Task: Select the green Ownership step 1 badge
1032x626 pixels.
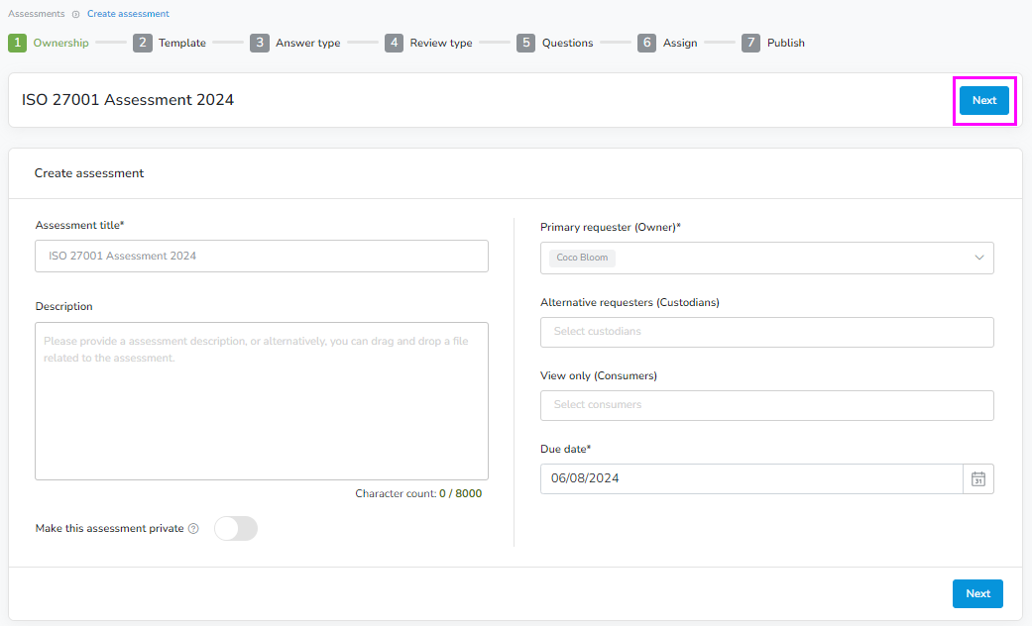Action: 16,43
